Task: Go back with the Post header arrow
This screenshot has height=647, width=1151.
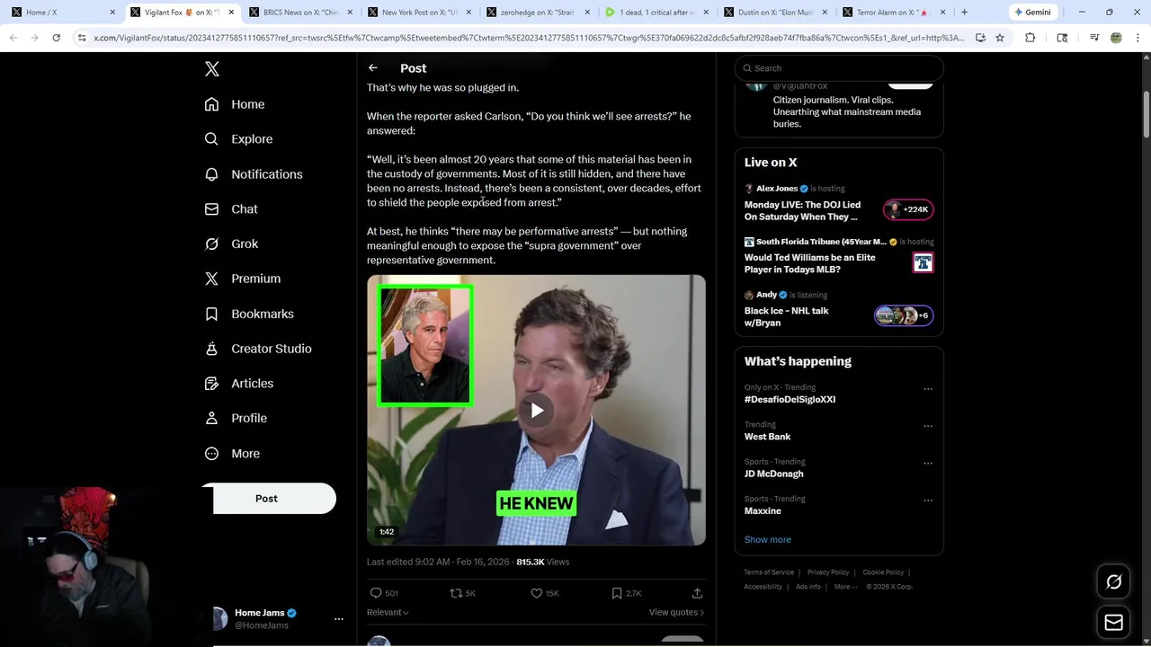Action: pyautogui.click(x=373, y=68)
